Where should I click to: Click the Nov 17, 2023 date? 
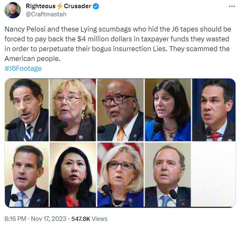tap(49, 219)
